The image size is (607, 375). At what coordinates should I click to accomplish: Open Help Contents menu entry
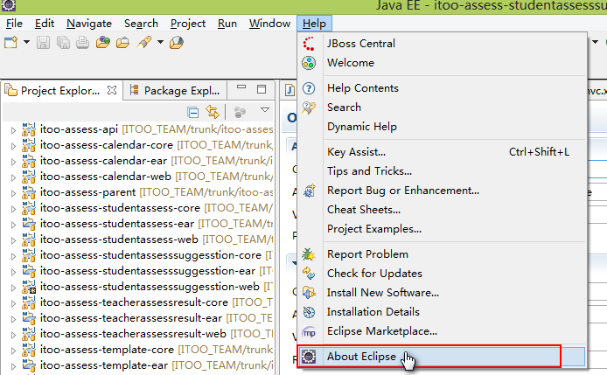click(442, 88)
